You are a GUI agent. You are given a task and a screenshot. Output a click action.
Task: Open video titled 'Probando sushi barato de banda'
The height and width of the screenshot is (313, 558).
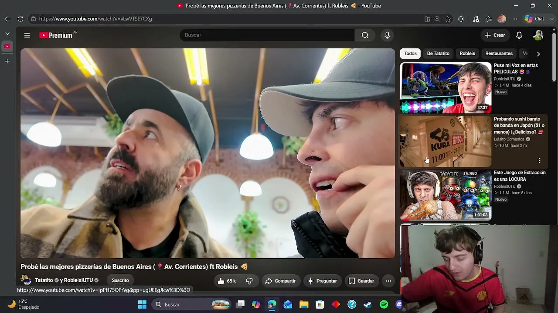click(519, 126)
